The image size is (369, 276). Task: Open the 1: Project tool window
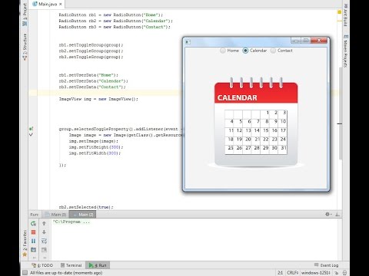pos(25,14)
